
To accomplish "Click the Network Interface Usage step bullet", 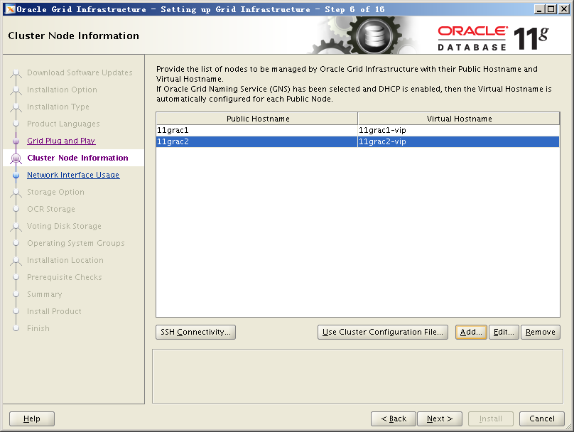I will [16, 175].
